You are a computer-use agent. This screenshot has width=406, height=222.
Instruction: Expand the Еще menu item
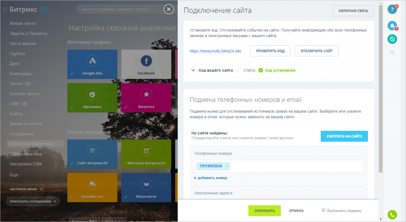coord(15,174)
